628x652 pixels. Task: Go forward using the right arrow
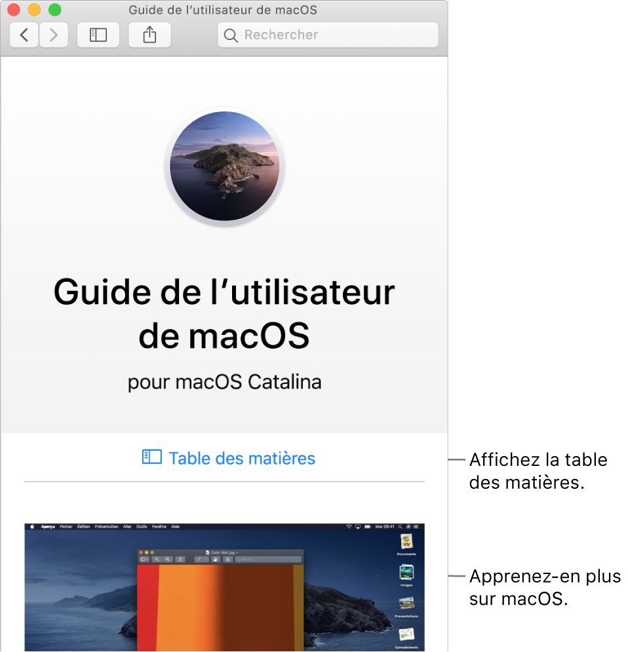(x=53, y=35)
